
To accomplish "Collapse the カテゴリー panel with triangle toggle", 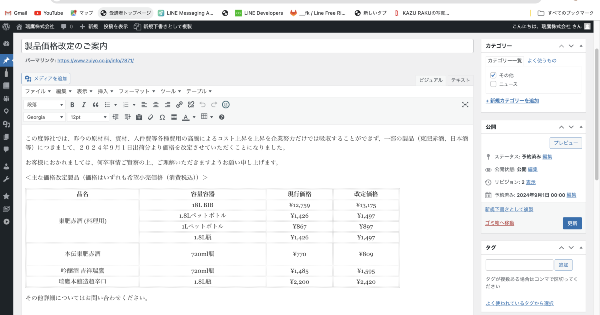I will click(x=581, y=46).
